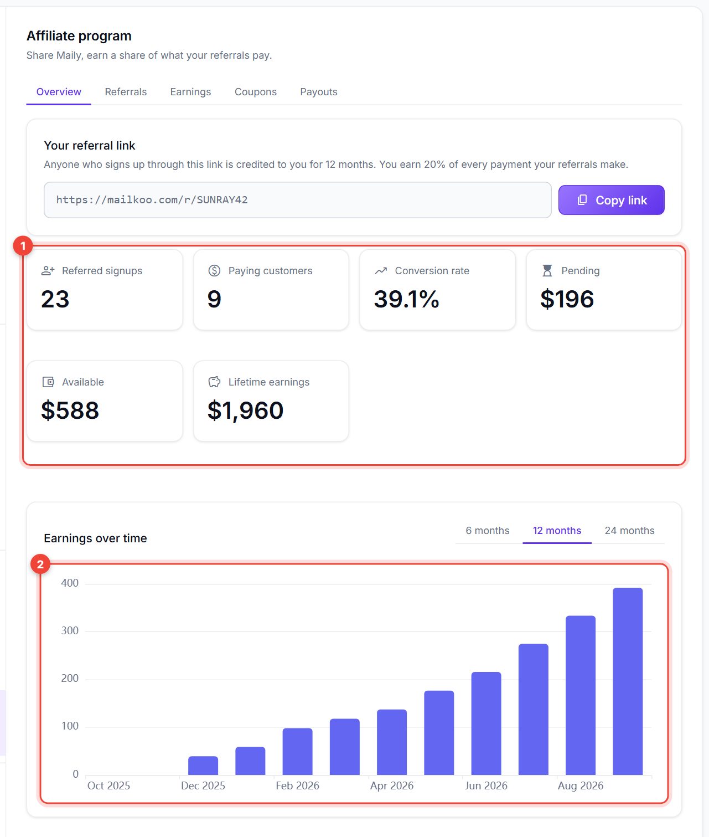Select the 24 months range
The image size is (709, 837).
(x=629, y=531)
